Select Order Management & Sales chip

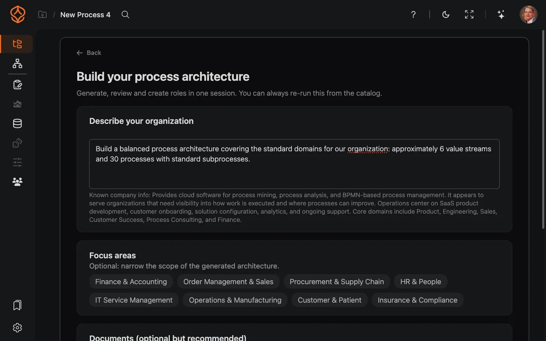228,282
